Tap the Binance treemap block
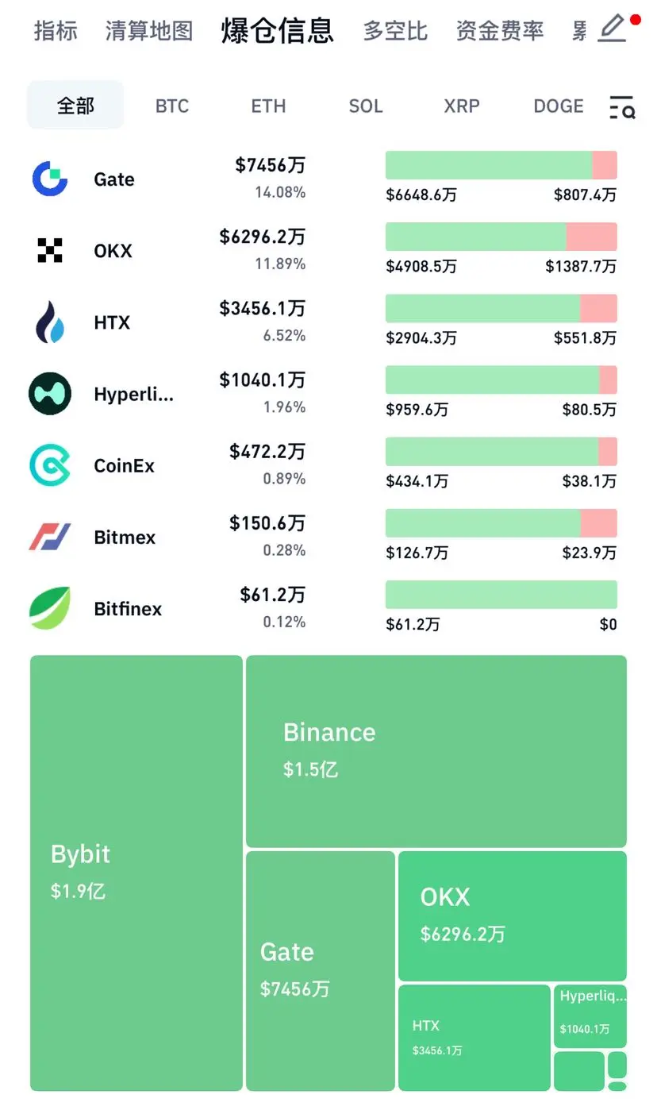The image size is (657, 1106). (x=436, y=751)
